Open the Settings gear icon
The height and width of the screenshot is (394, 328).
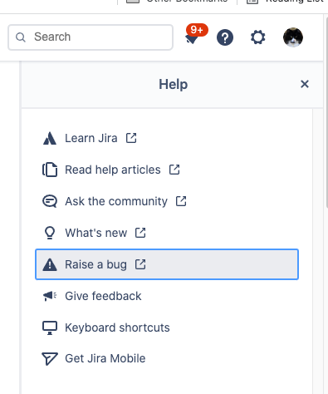(x=257, y=37)
